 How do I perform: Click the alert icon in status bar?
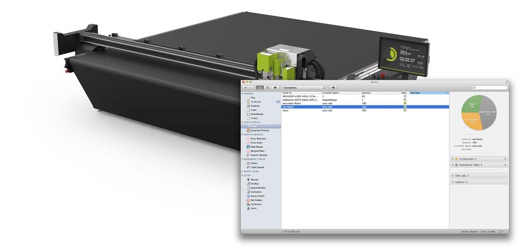click(499, 232)
